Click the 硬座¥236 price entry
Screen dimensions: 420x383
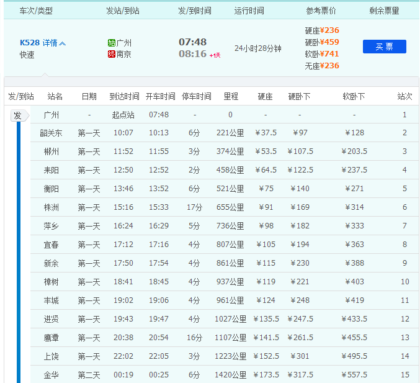(322, 30)
